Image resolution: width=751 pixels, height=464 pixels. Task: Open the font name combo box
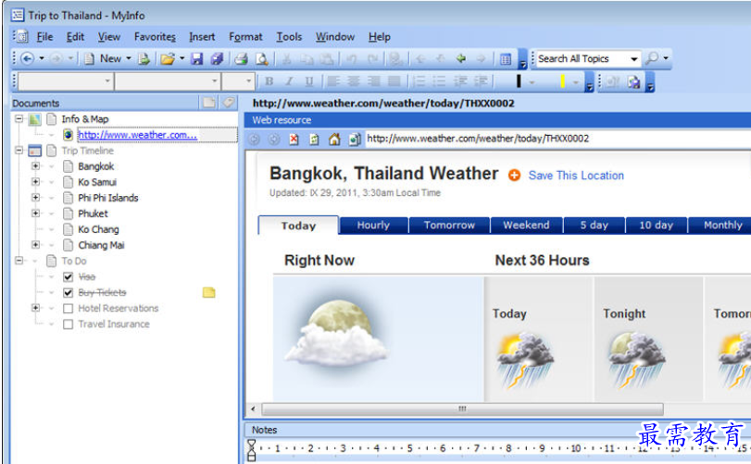pyautogui.click(x=168, y=81)
